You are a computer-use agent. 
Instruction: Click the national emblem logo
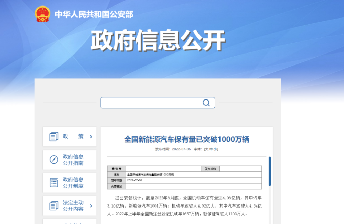click(43, 14)
